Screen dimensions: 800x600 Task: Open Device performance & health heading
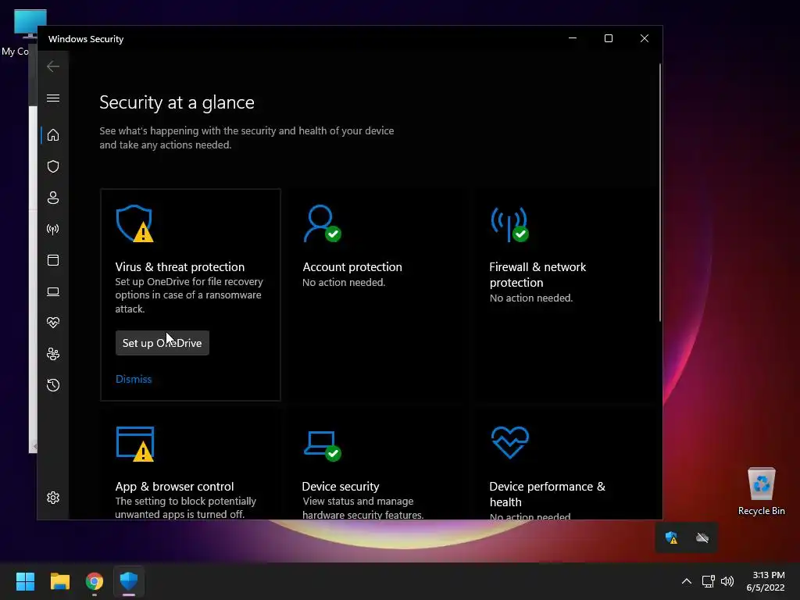pyautogui.click(x=547, y=494)
